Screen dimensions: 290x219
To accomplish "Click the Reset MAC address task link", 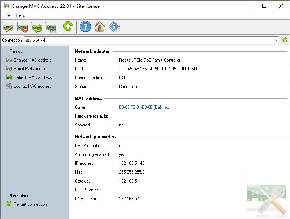I will 31,69.
